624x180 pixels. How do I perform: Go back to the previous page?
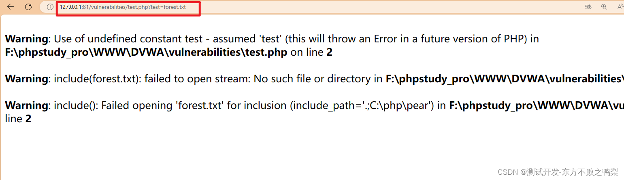pos(11,7)
